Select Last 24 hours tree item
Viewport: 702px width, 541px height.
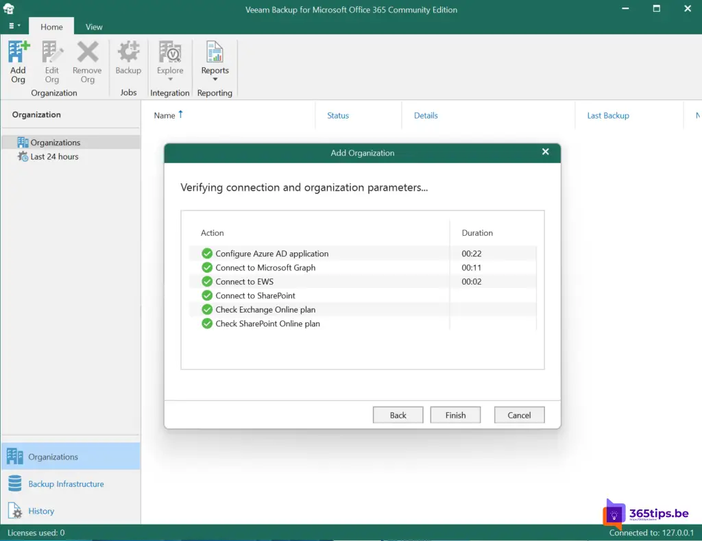coord(54,156)
